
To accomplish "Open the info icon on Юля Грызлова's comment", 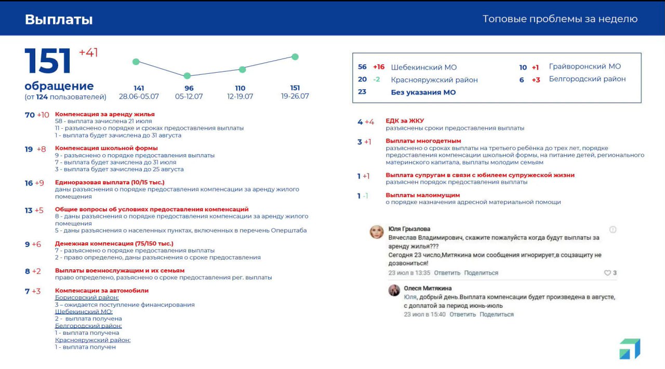I will [x=613, y=229].
